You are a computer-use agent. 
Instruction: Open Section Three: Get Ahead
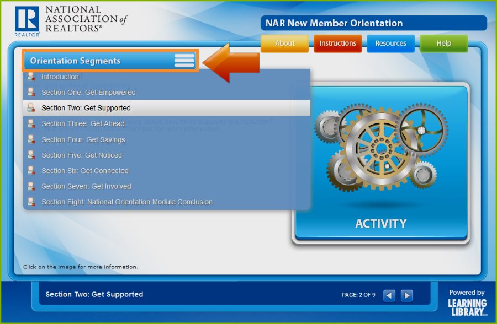(x=83, y=124)
